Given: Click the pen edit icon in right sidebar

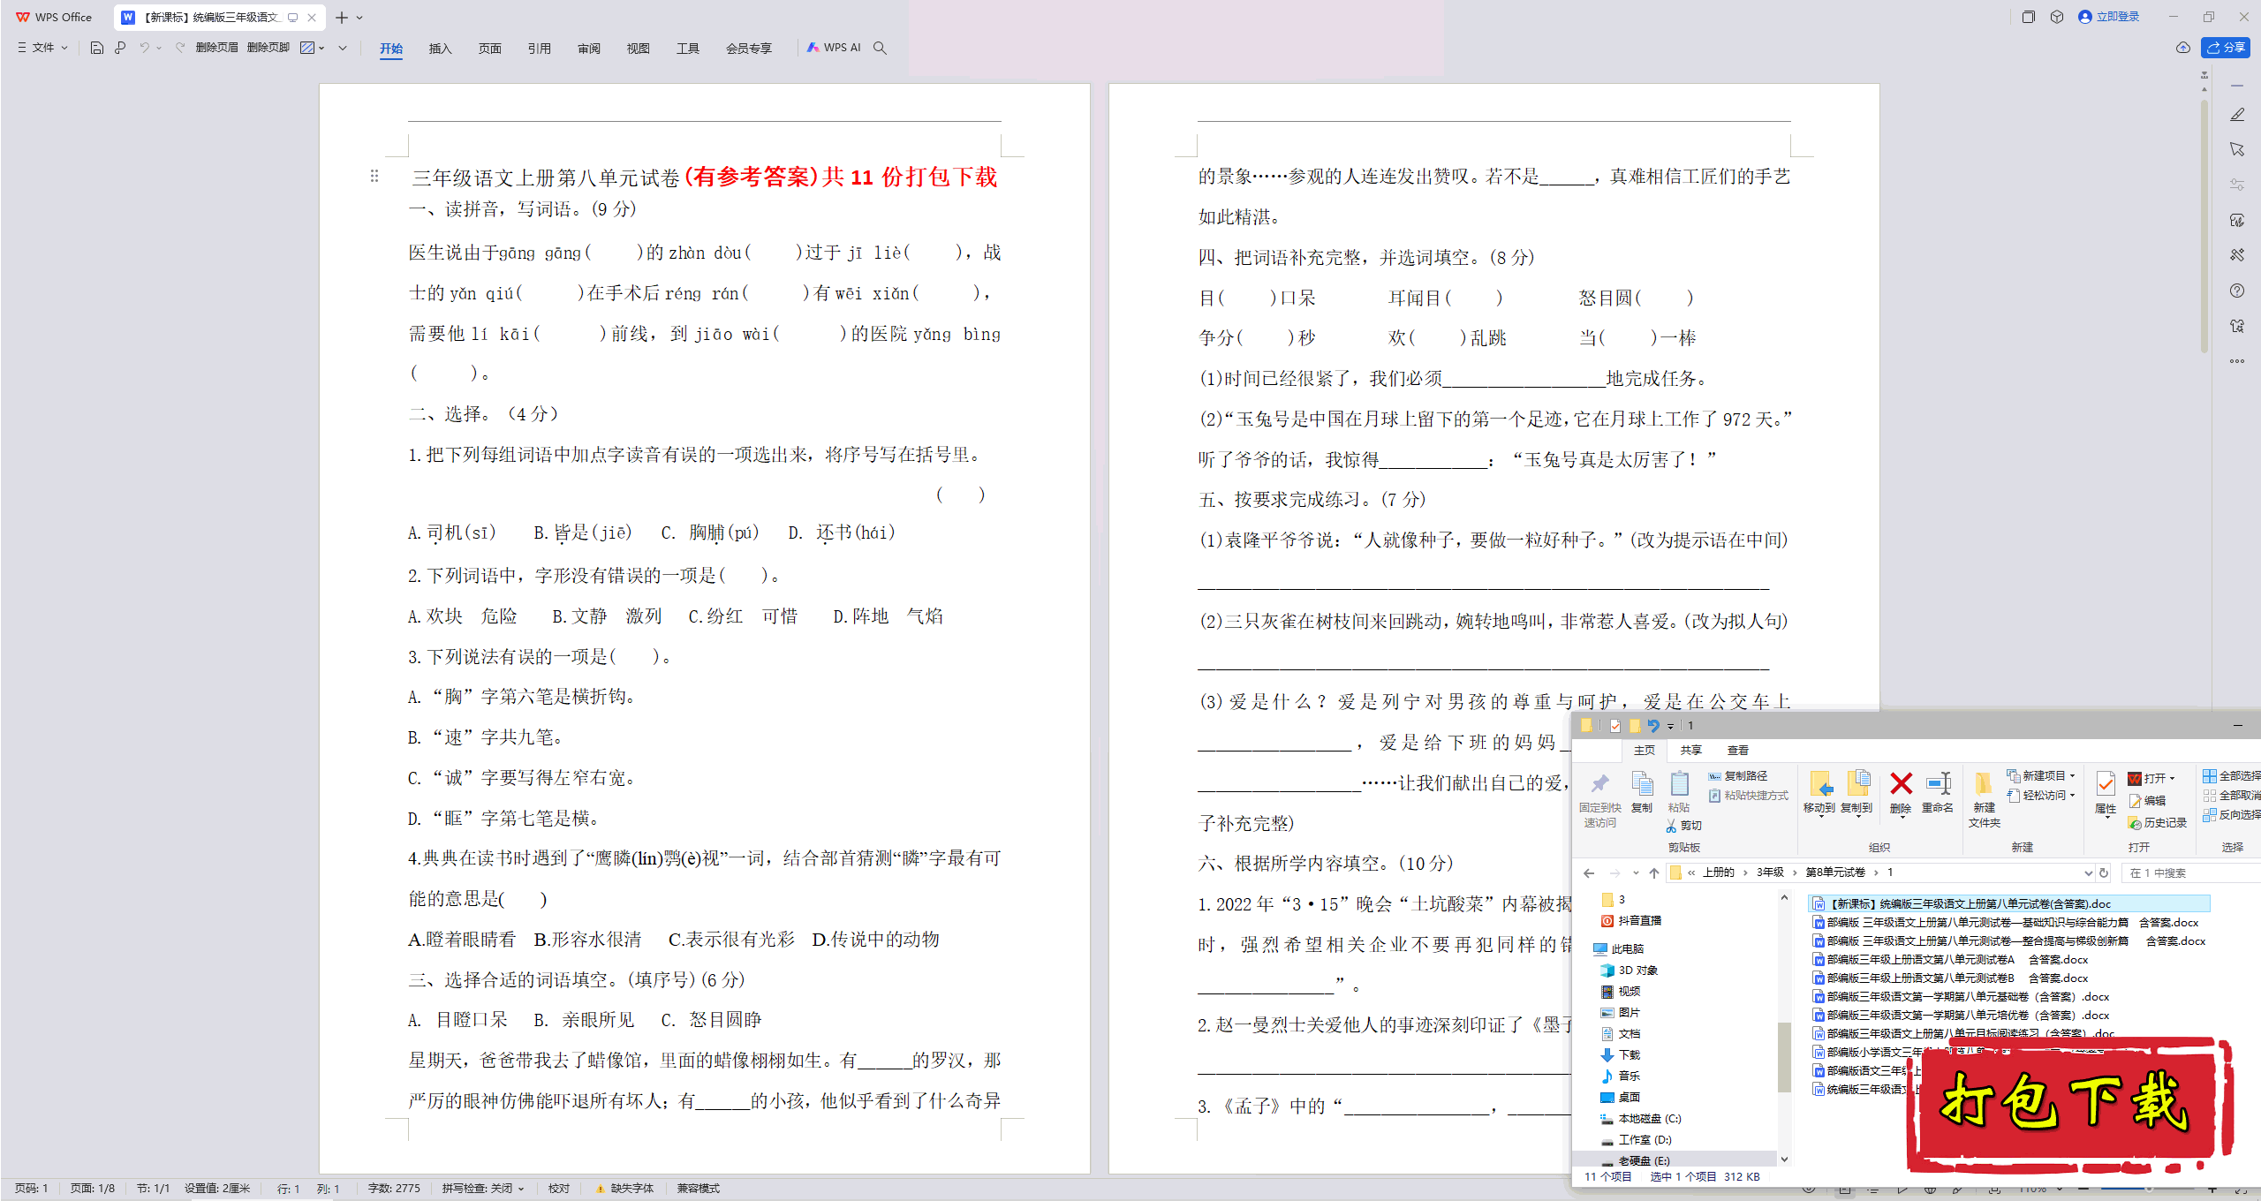Looking at the screenshot, I should (x=2237, y=115).
